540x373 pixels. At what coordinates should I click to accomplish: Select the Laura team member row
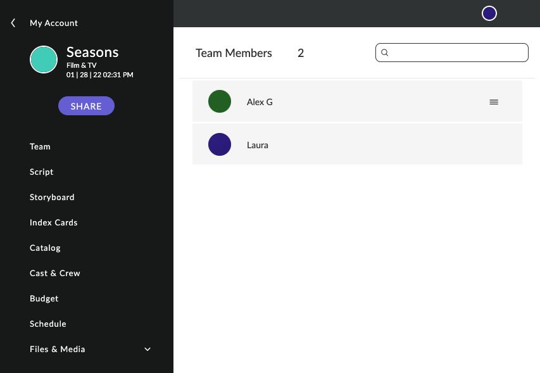click(x=357, y=144)
